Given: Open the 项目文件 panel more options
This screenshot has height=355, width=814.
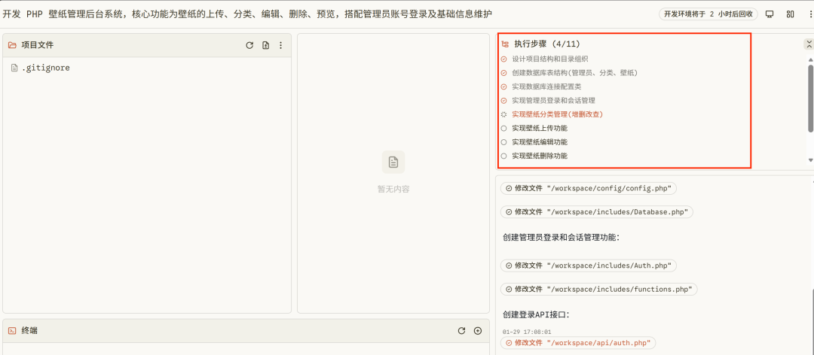Looking at the screenshot, I should pos(281,45).
